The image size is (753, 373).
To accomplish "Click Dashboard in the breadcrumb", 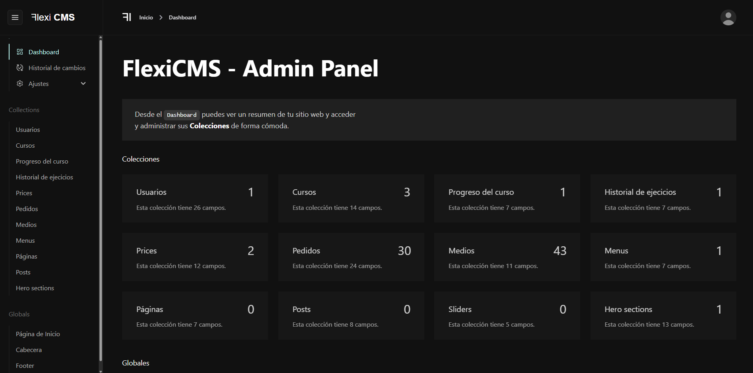I will pos(182,17).
